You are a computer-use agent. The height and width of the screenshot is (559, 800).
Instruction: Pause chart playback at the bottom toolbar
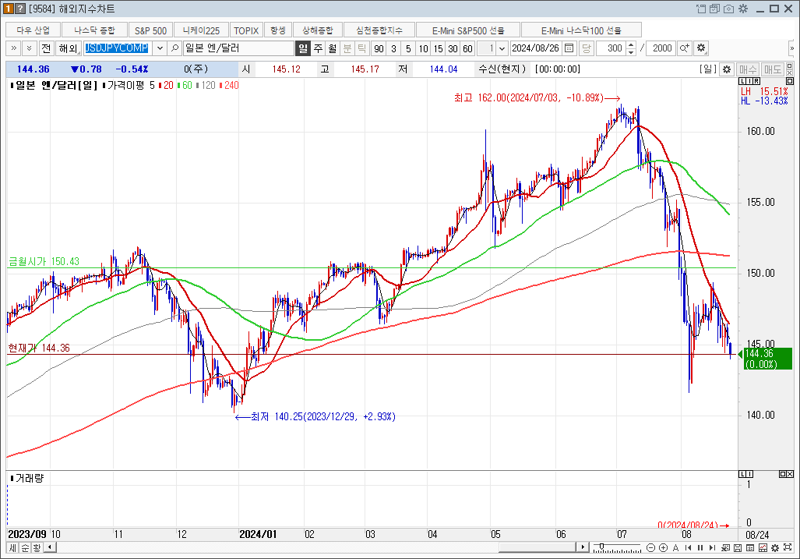tap(701, 548)
